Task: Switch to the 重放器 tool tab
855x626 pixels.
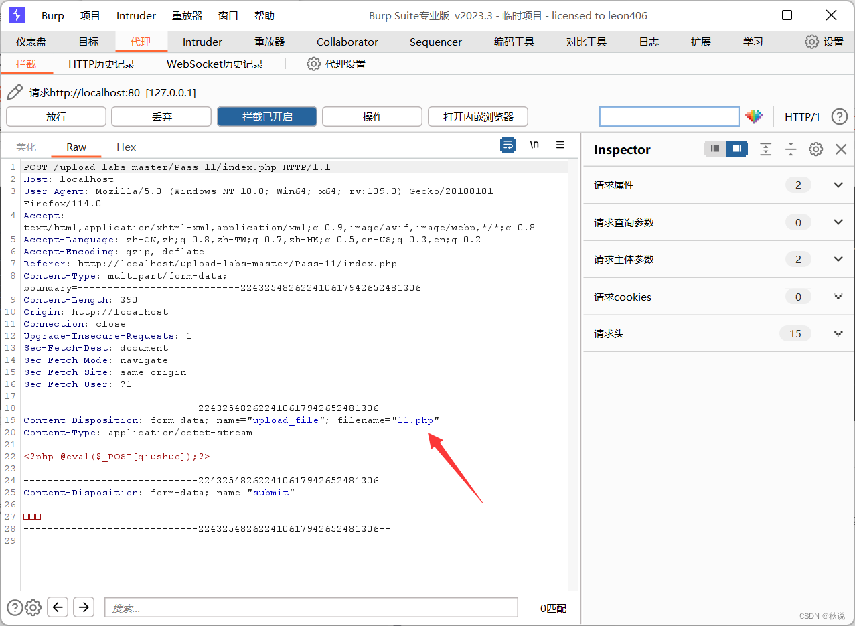Action: tap(270, 42)
